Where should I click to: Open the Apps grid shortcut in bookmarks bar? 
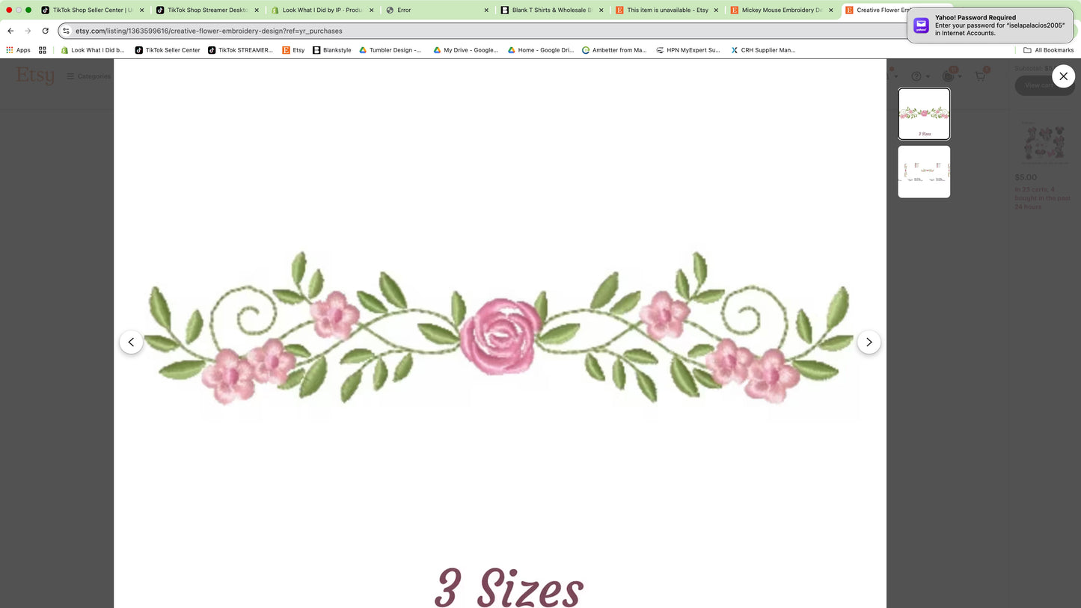point(18,50)
